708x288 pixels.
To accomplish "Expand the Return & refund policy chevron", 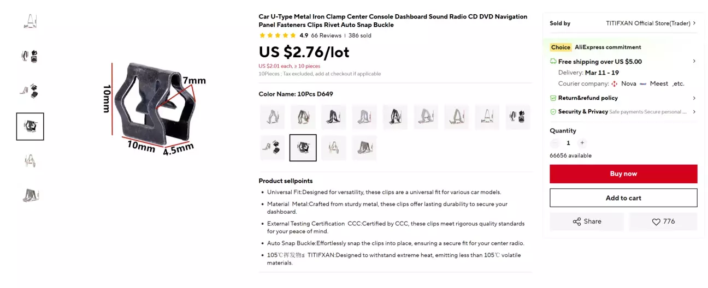I will 694,98.
